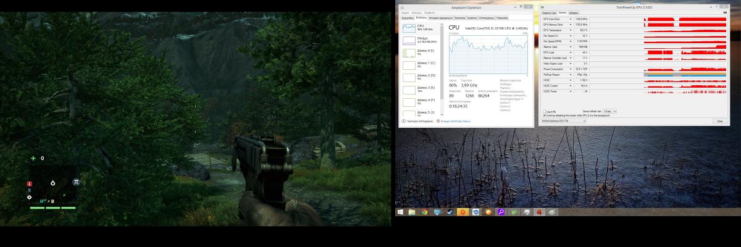This screenshot has height=247, width=741.
Task: Launch Google Chrome from the taskbar
Action: pyautogui.click(x=424, y=212)
